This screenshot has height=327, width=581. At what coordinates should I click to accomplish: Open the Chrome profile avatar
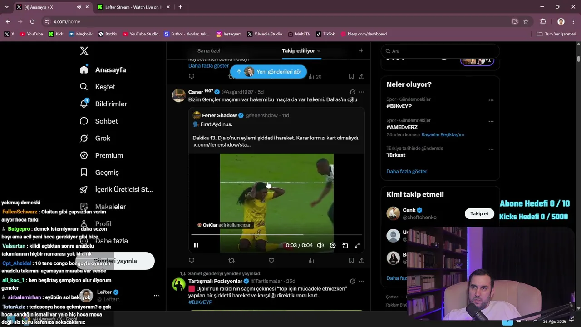tap(561, 21)
